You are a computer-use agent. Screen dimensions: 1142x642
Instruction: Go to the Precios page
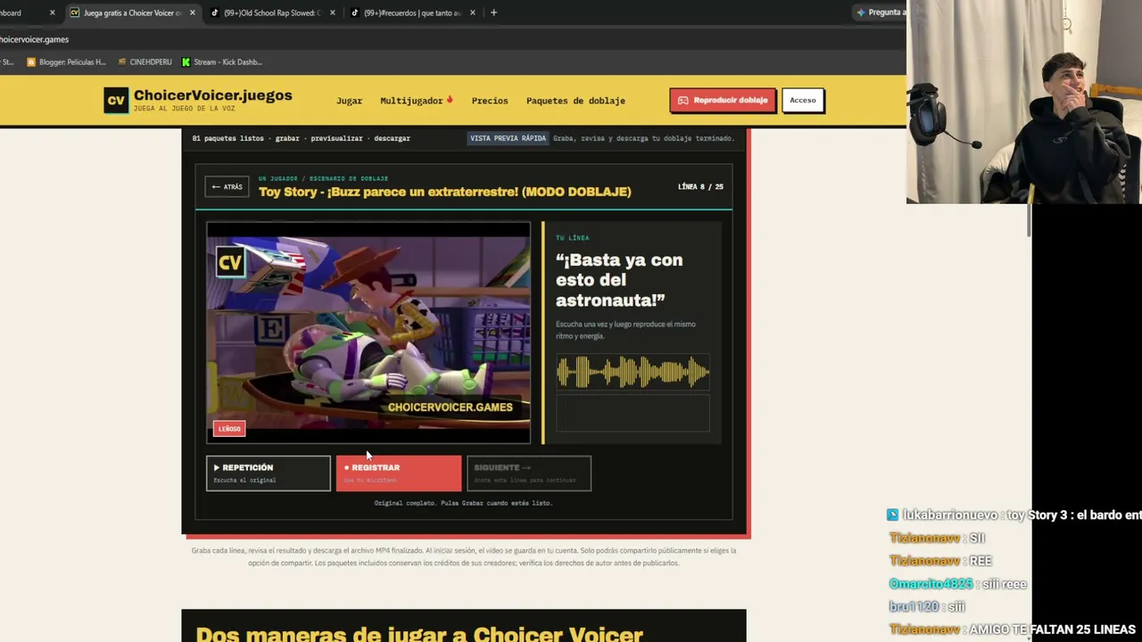click(x=490, y=101)
